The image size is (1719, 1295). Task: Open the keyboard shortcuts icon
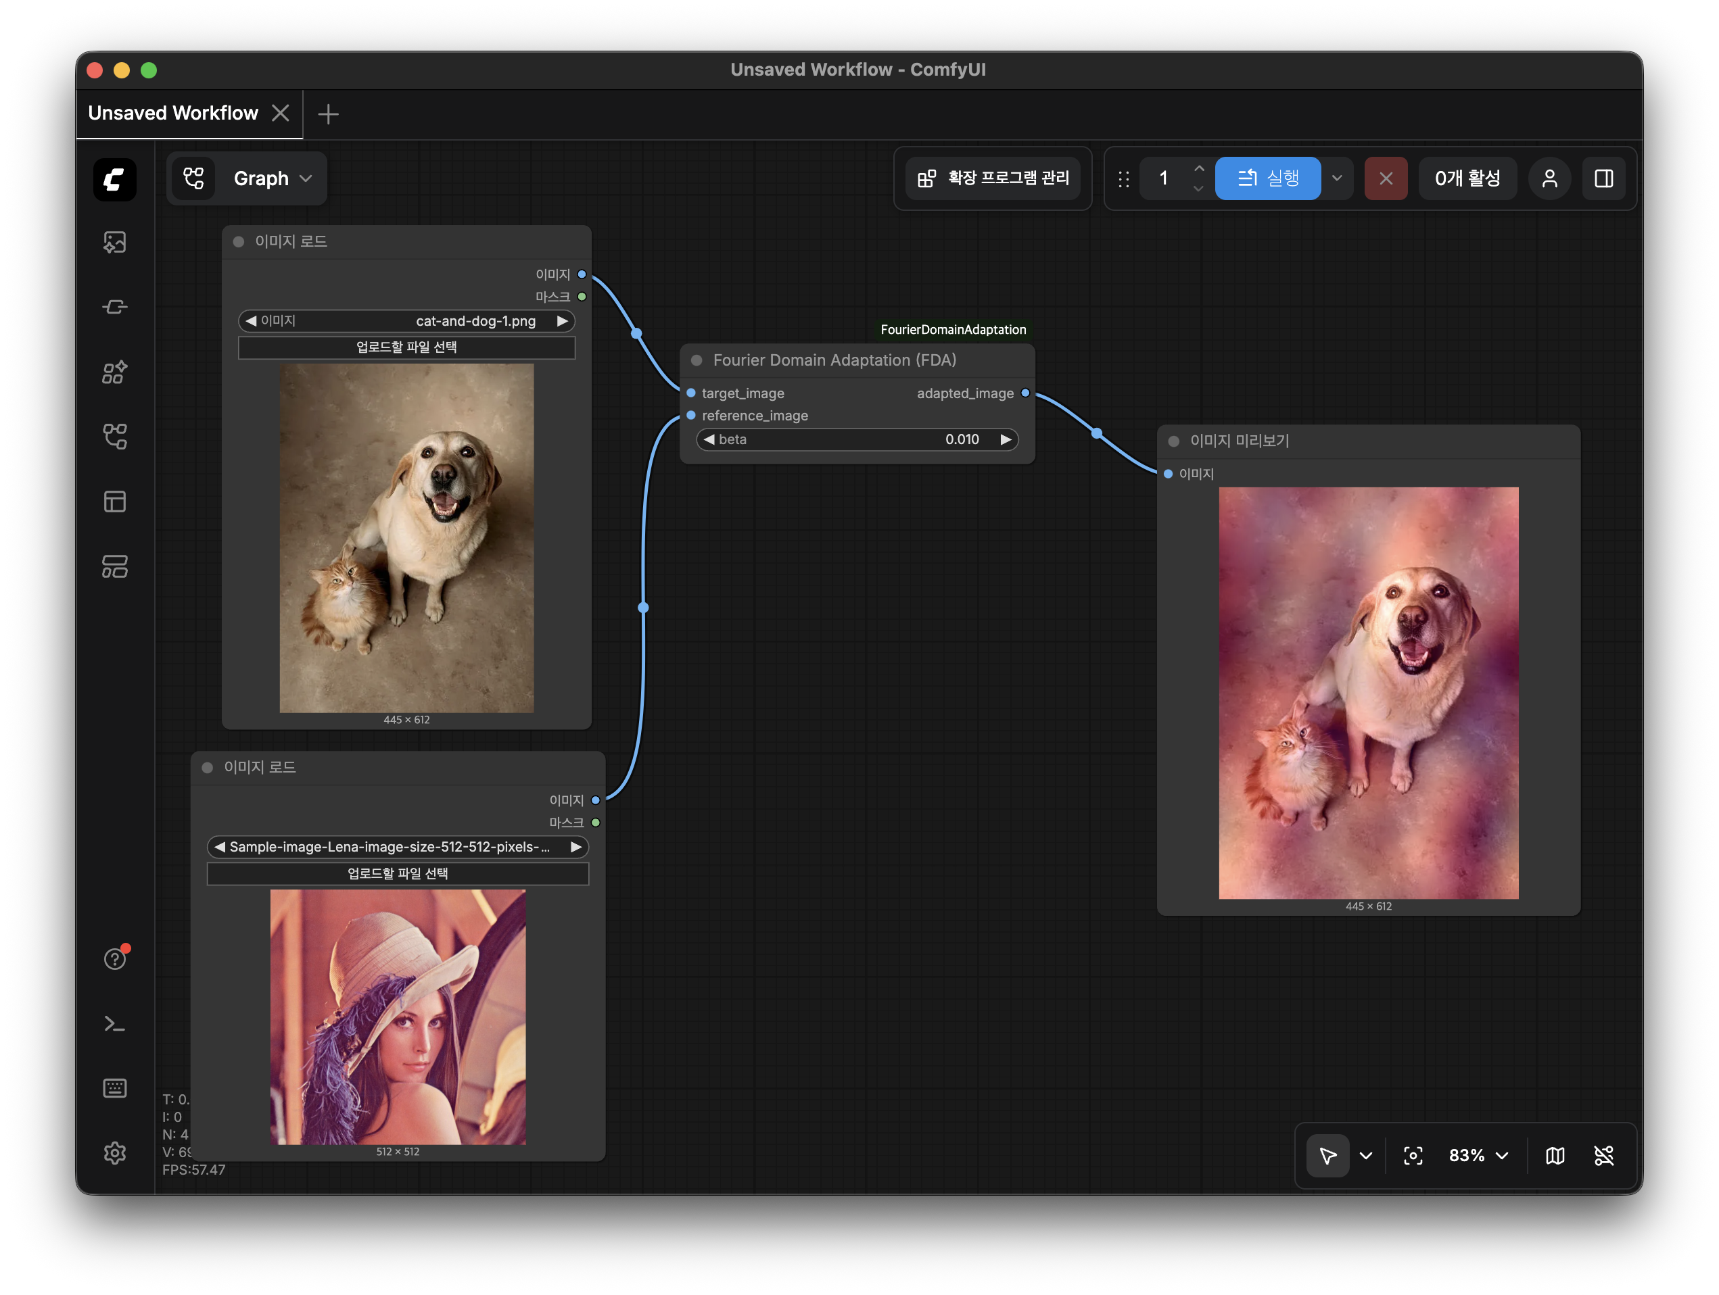(115, 1088)
